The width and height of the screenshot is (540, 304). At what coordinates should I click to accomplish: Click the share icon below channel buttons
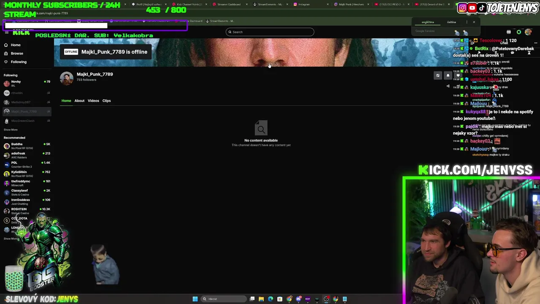[x=448, y=86]
